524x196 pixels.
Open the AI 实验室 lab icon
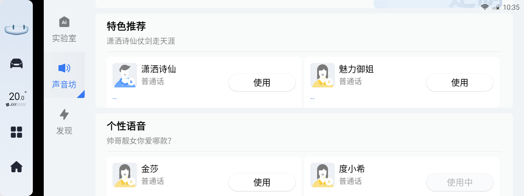tap(64, 22)
